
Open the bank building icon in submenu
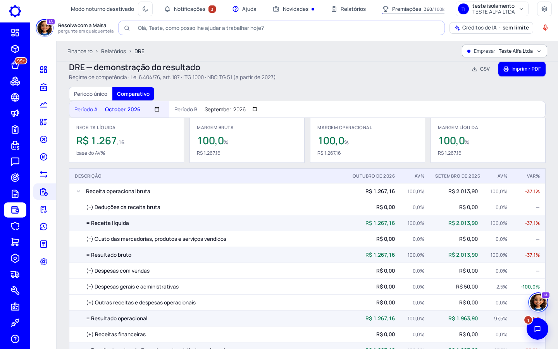(x=44, y=87)
